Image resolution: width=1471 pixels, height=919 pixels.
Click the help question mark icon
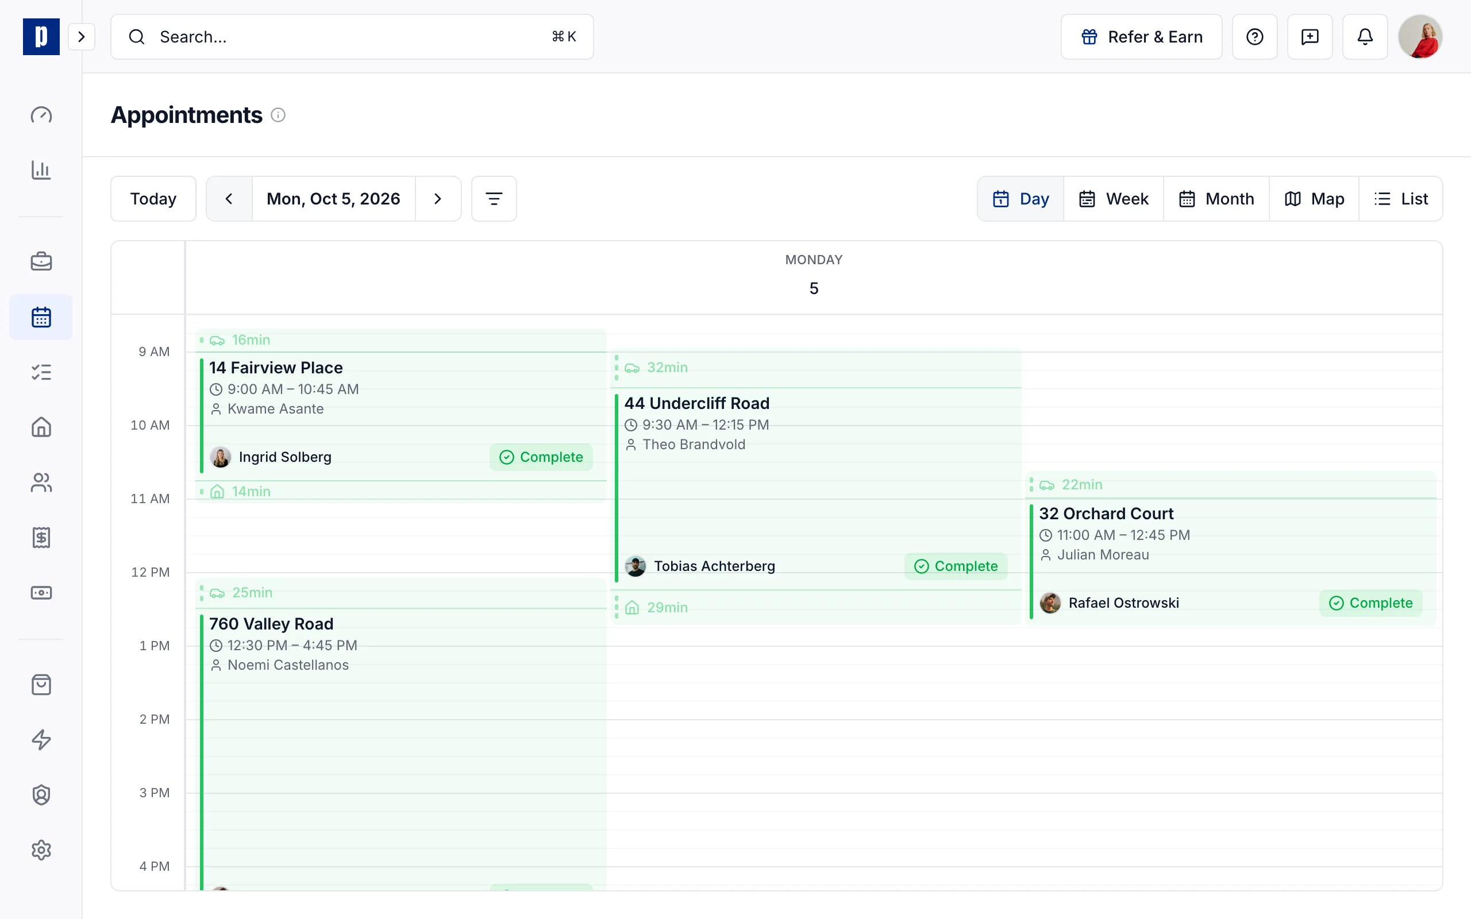[x=1254, y=36]
